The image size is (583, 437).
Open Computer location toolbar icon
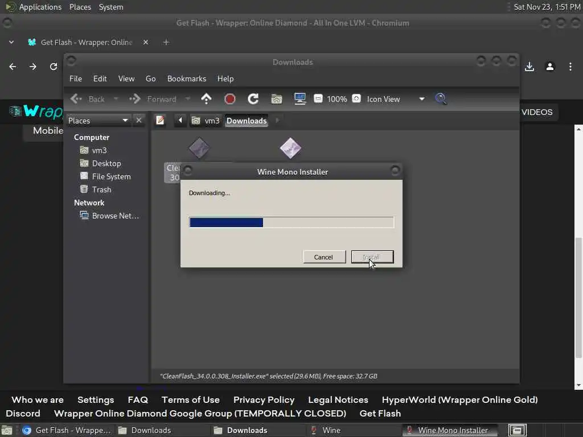coord(299,99)
